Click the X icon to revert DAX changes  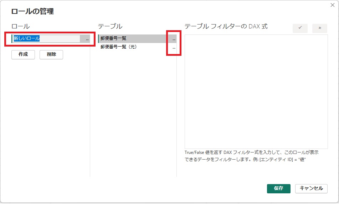pos(319,28)
